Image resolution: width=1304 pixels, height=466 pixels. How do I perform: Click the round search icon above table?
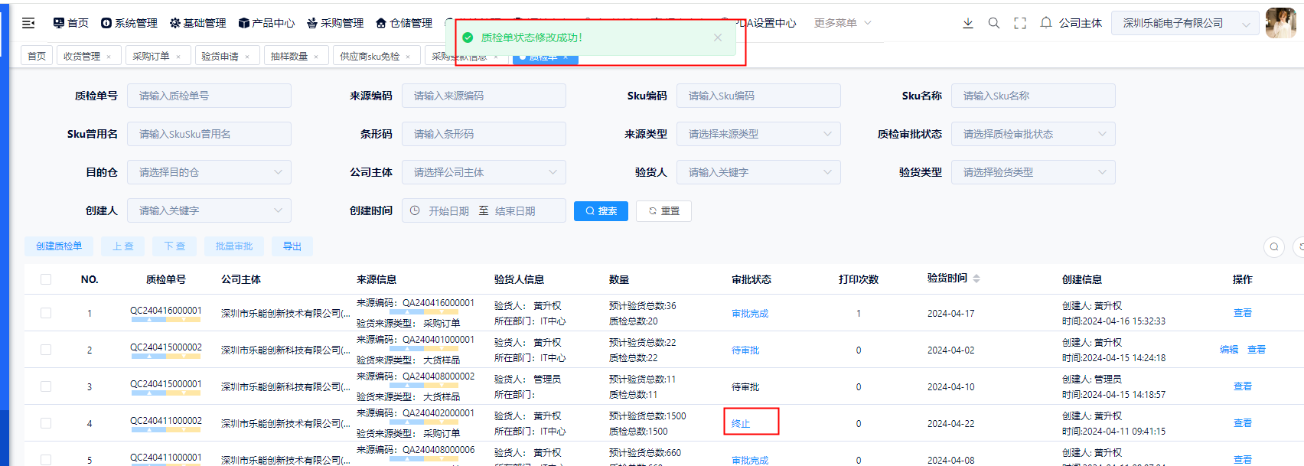(x=1274, y=246)
